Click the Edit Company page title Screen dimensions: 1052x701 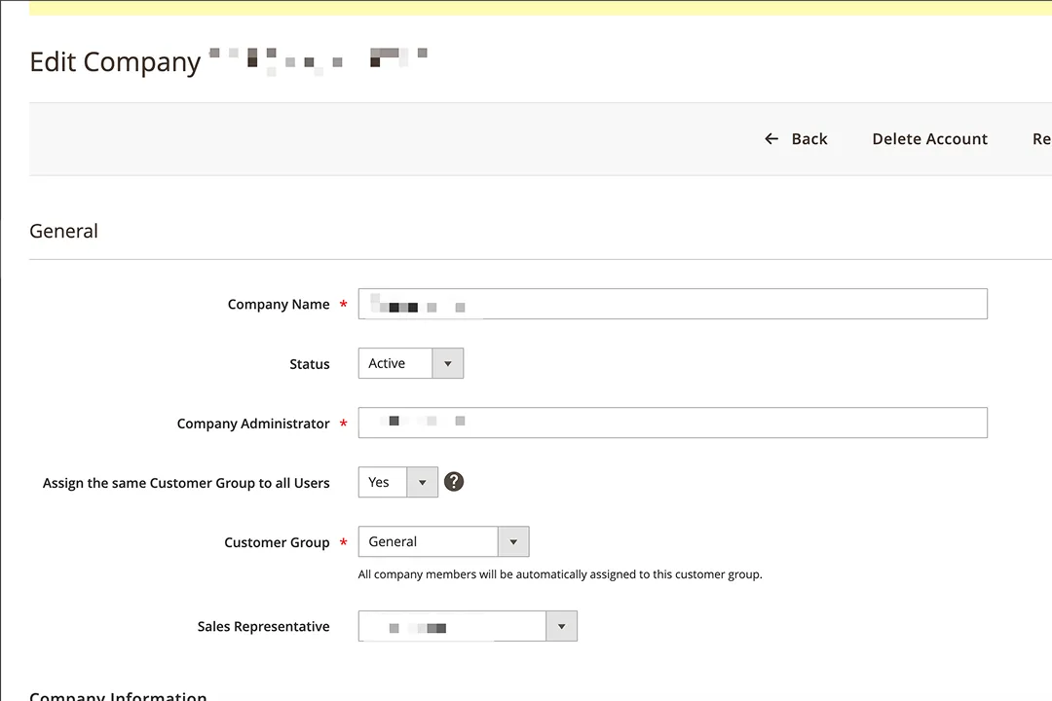coord(115,62)
